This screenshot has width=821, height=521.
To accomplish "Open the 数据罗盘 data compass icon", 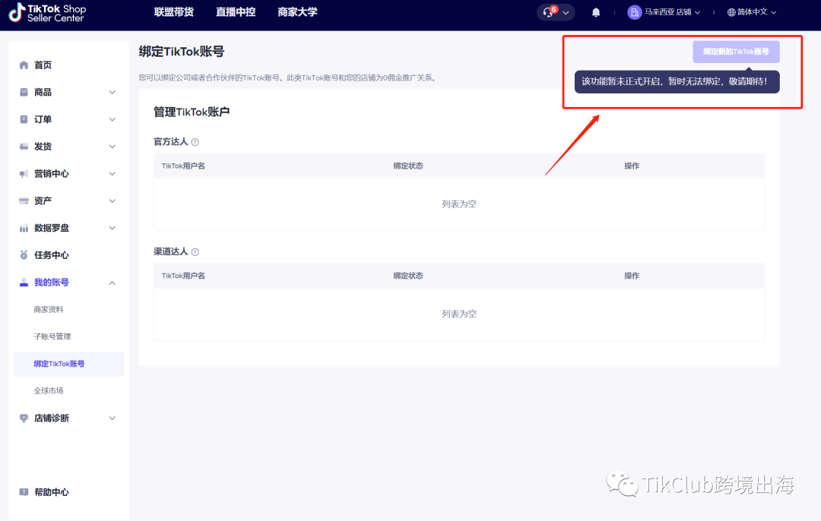I will (24, 227).
